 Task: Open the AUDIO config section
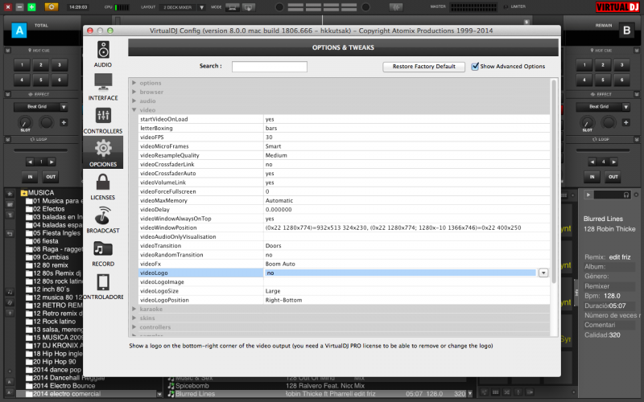pos(103,54)
